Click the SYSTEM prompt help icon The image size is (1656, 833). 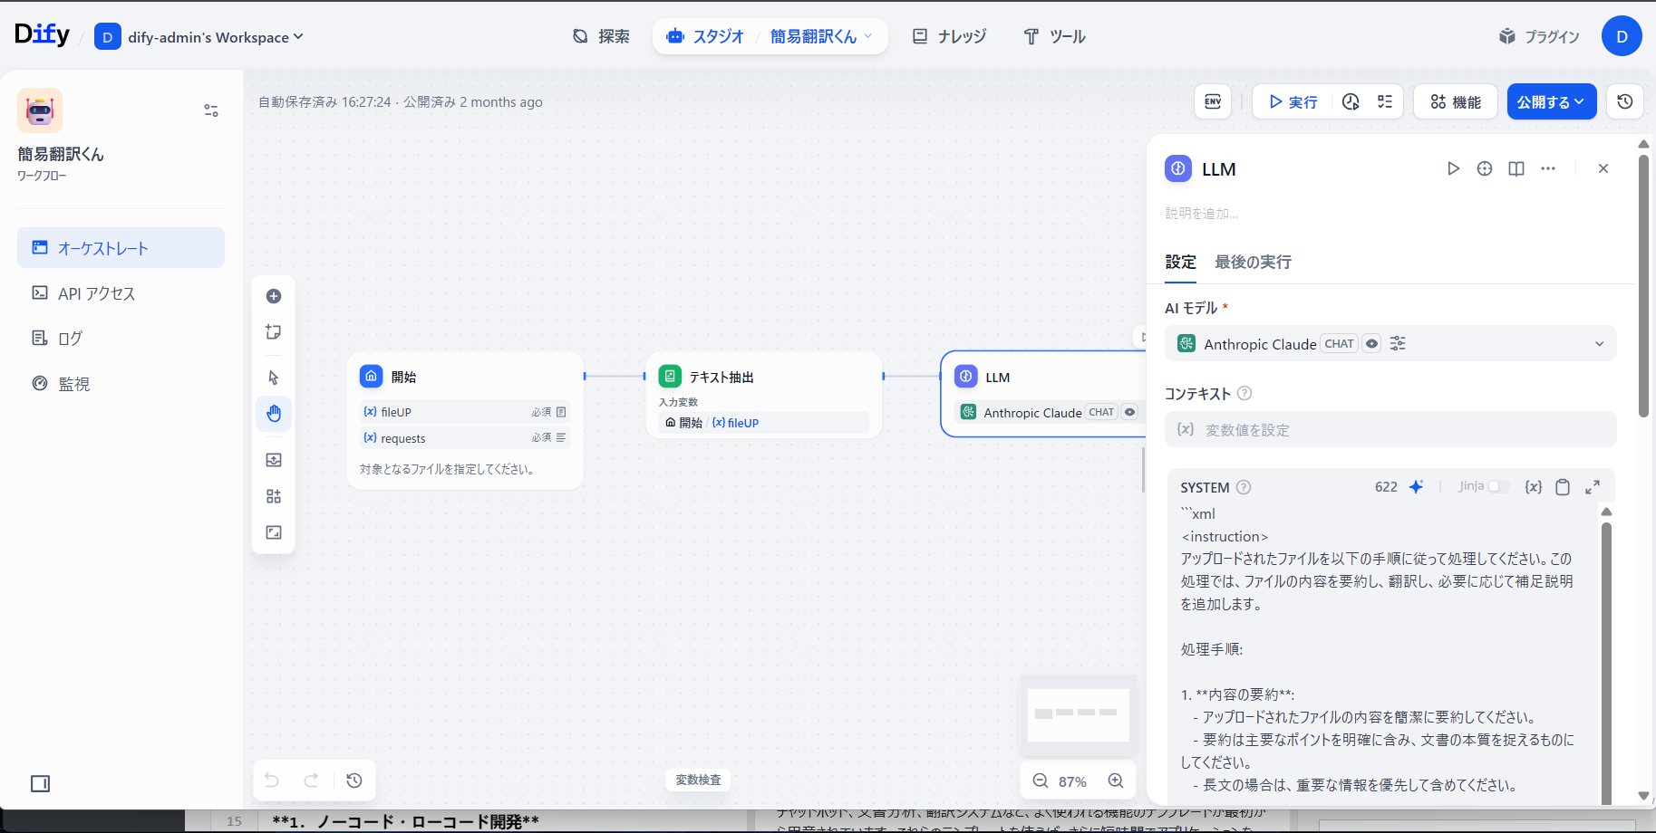(x=1244, y=487)
